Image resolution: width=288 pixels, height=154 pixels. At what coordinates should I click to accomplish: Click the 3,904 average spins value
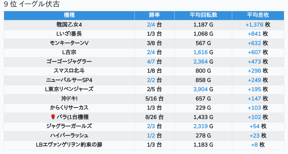(201, 89)
